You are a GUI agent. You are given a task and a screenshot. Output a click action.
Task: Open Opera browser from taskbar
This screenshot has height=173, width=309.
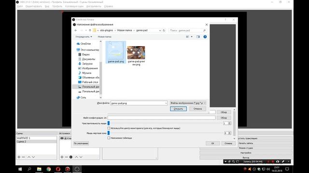point(58,169)
